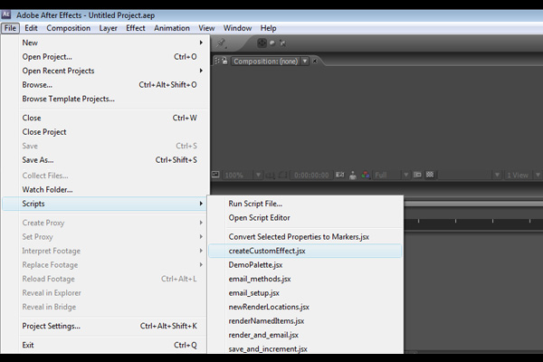Toggle the mask visibility icon in viewer
Screen dimensions: 543x362
point(283,176)
